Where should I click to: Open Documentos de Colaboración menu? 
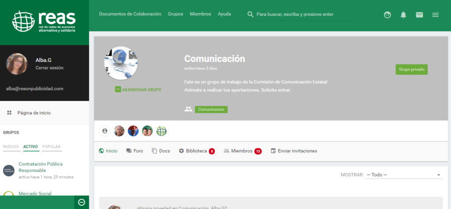click(130, 14)
